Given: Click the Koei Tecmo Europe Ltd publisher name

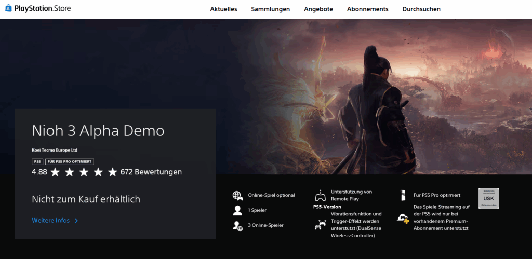Looking at the screenshot, I should pos(55,150).
